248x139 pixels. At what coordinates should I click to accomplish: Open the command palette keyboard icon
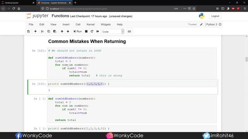(x=129, y=31)
